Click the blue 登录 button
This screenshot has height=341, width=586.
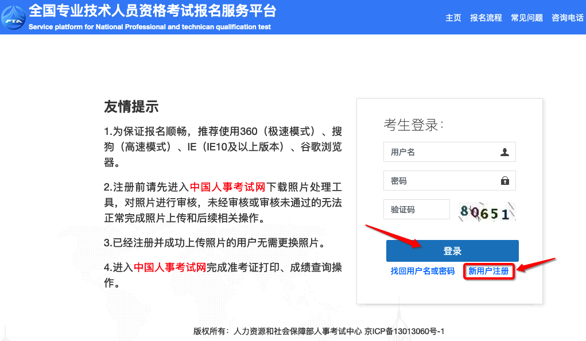tap(452, 251)
